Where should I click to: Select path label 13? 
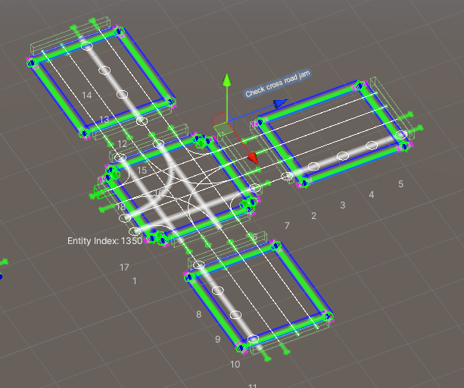click(104, 120)
